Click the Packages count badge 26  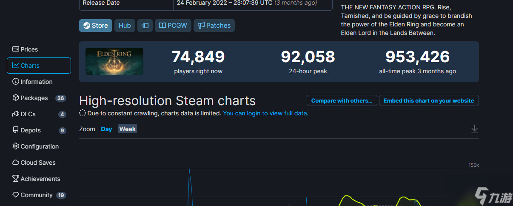[61, 98]
